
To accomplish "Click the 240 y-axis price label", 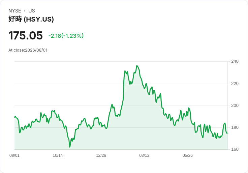I will tap(235, 61).
